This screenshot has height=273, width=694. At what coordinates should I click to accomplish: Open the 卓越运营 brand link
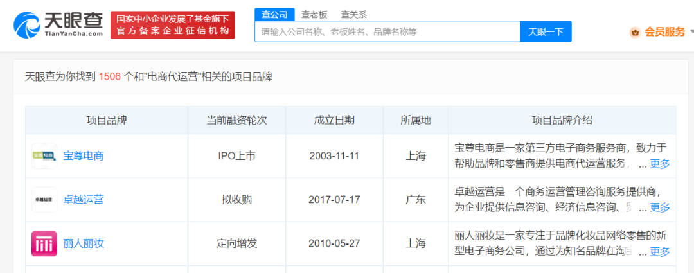coord(83,200)
